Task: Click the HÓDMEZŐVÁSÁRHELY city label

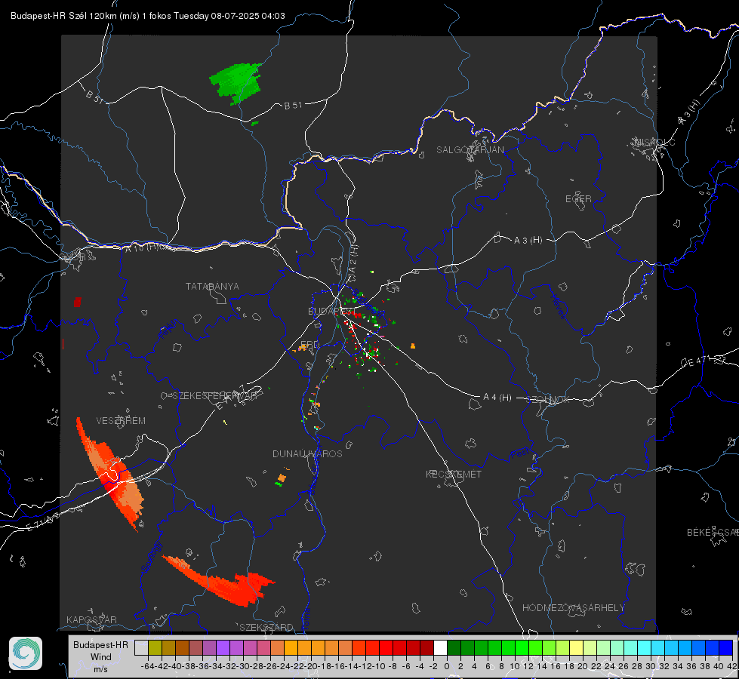Action: coord(573,608)
